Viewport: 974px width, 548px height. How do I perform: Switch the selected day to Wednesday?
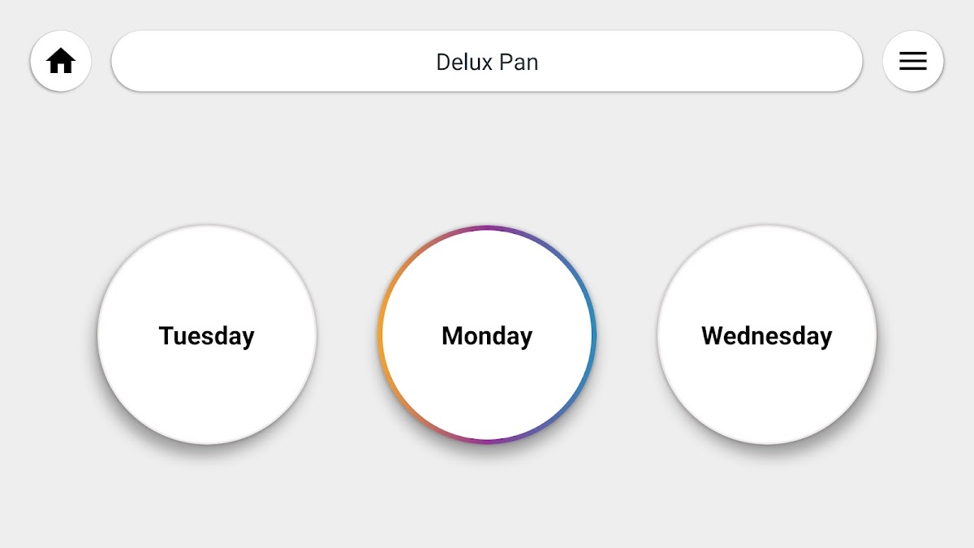(x=766, y=334)
